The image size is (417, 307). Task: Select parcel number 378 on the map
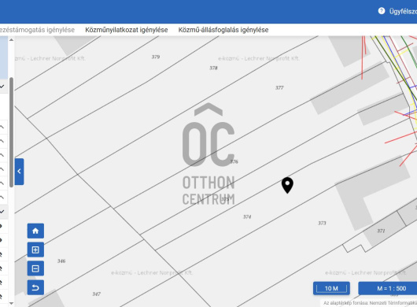213,68
